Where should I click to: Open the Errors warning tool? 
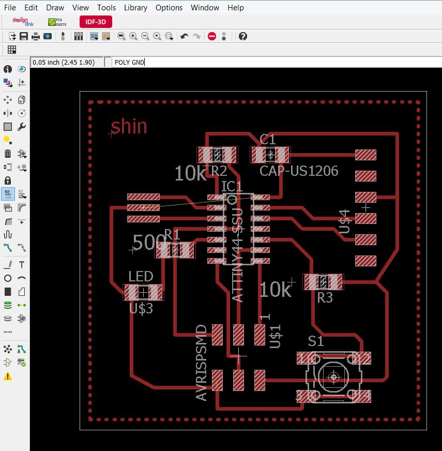coord(8,377)
